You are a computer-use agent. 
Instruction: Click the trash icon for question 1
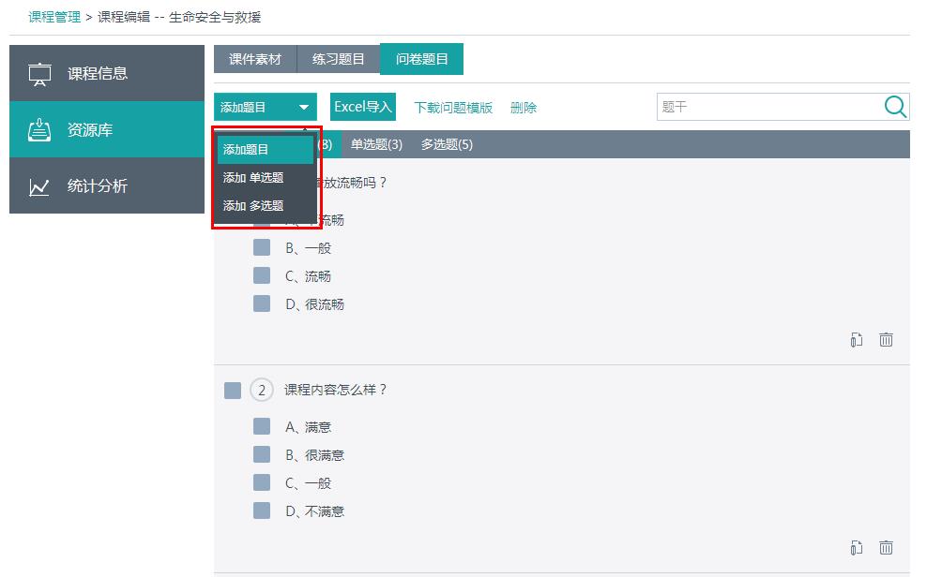886,340
